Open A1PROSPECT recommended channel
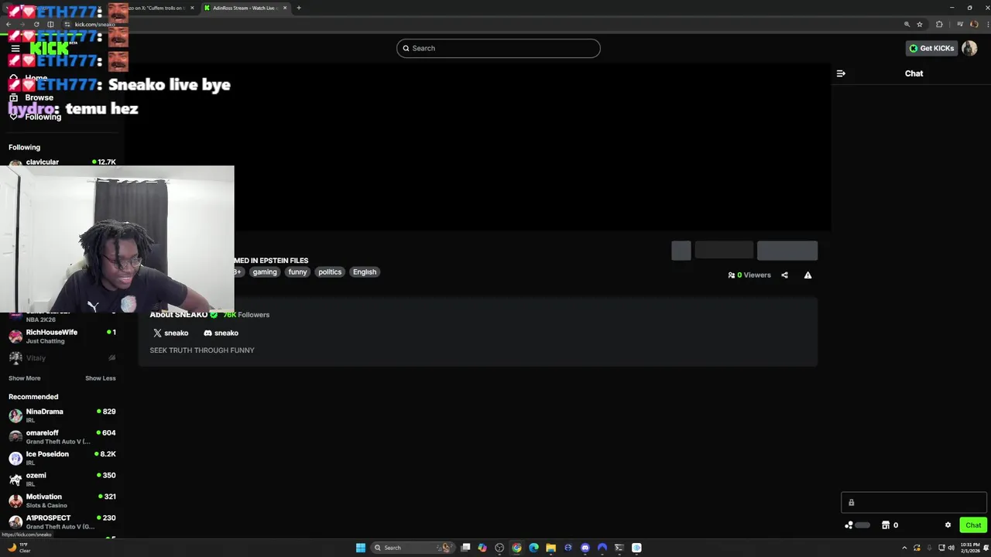 click(62, 521)
